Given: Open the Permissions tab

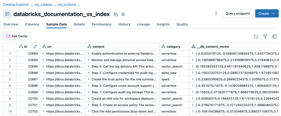Looking at the screenshot, I should 102,24.
